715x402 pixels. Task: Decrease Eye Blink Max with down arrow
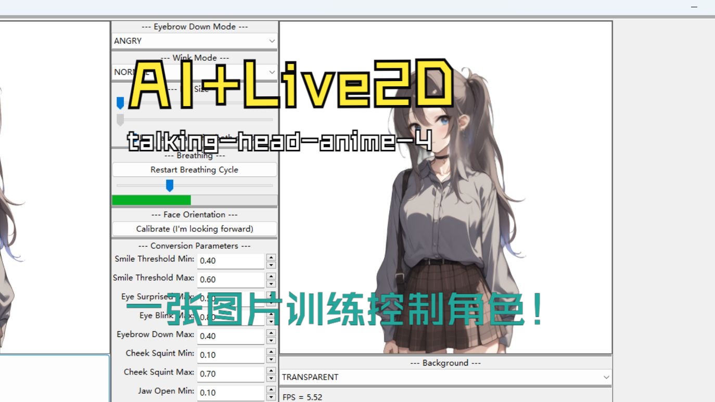click(x=271, y=321)
